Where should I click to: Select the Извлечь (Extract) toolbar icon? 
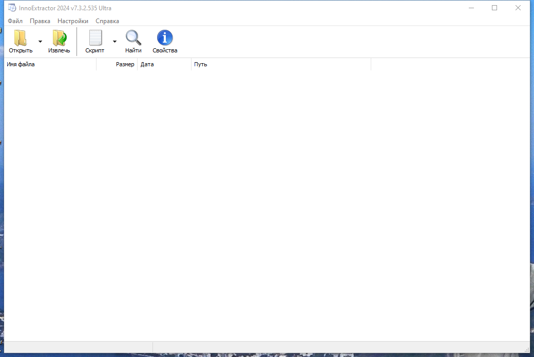tap(59, 37)
